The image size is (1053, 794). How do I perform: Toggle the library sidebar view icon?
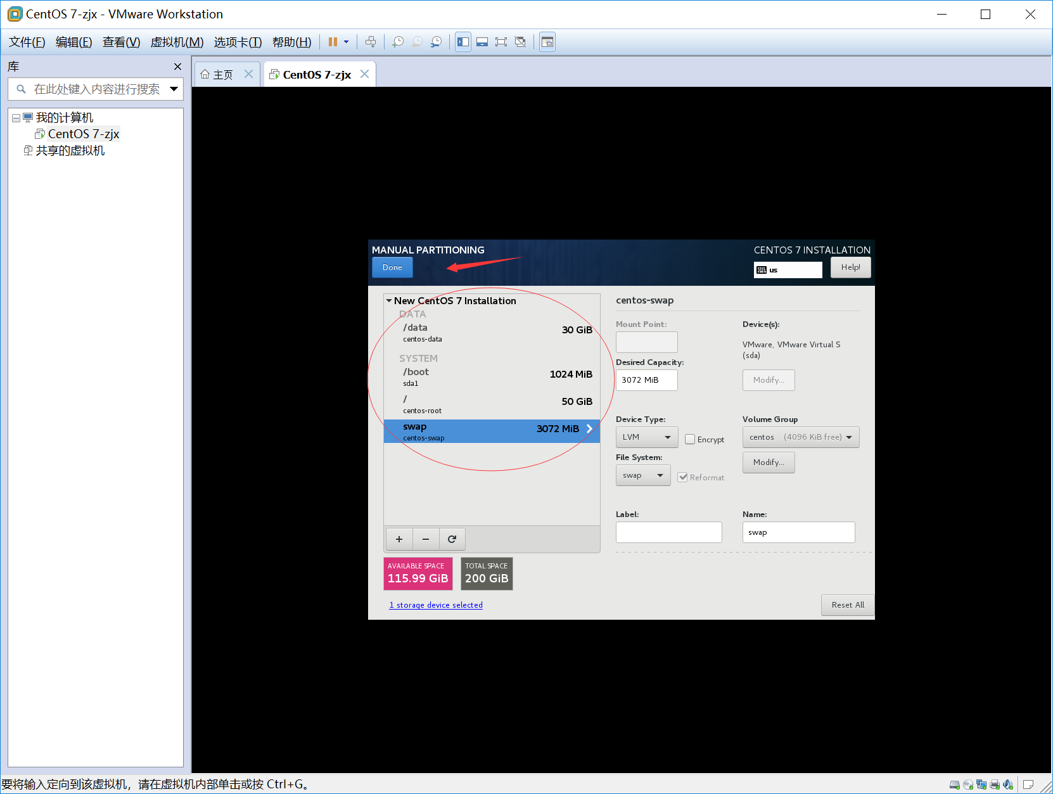click(x=463, y=42)
